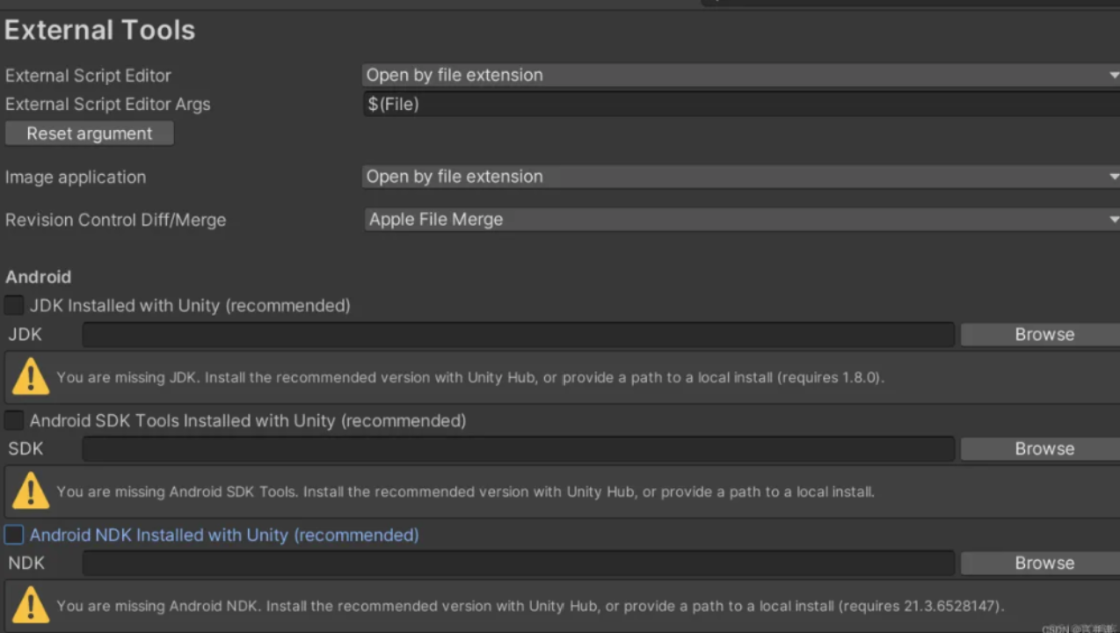Click the JDK path input field

[x=519, y=335]
